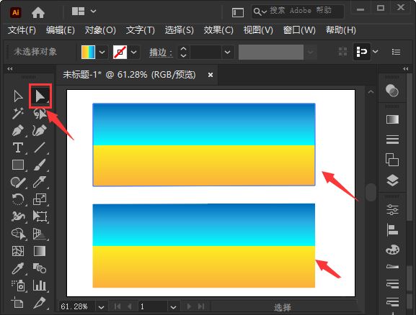
Task: Adjust stroke weight stepper arrows
Action: tap(183, 52)
